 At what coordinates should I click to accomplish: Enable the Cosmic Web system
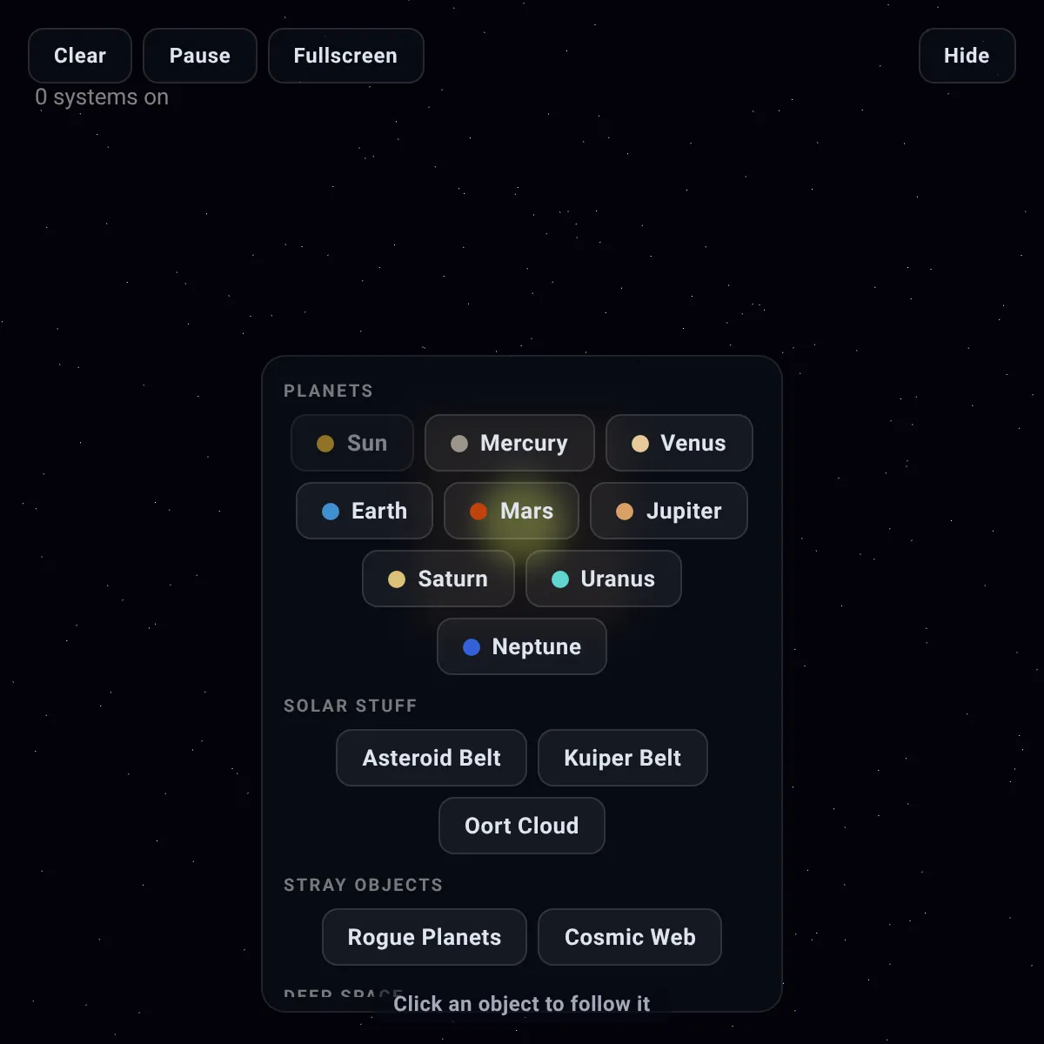[x=630, y=937]
